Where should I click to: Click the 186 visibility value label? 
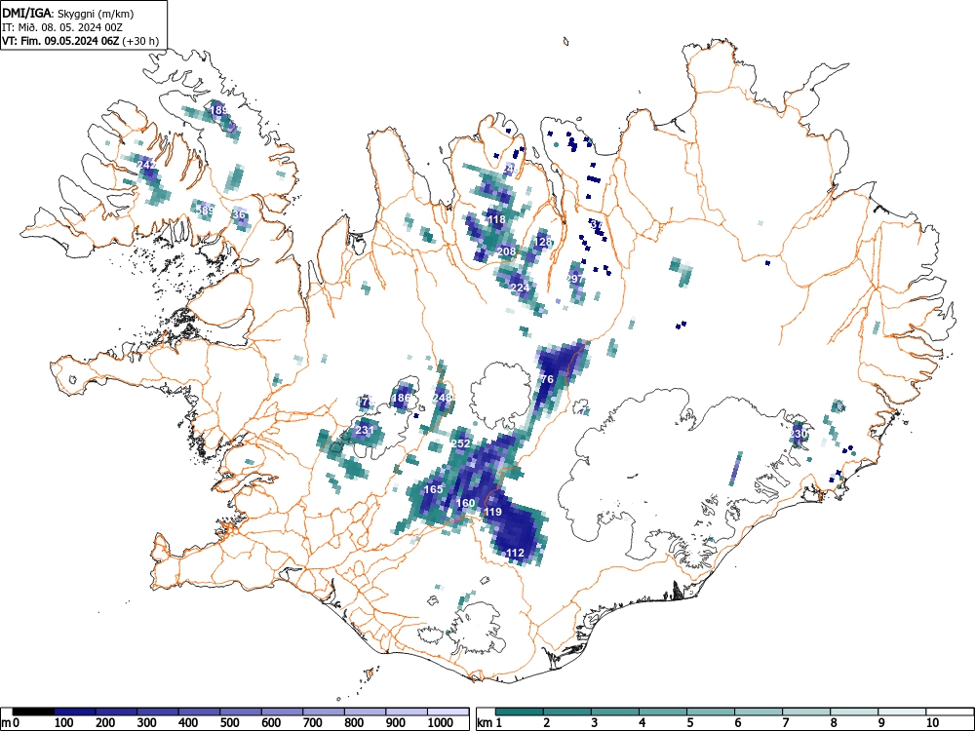coord(401,398)
